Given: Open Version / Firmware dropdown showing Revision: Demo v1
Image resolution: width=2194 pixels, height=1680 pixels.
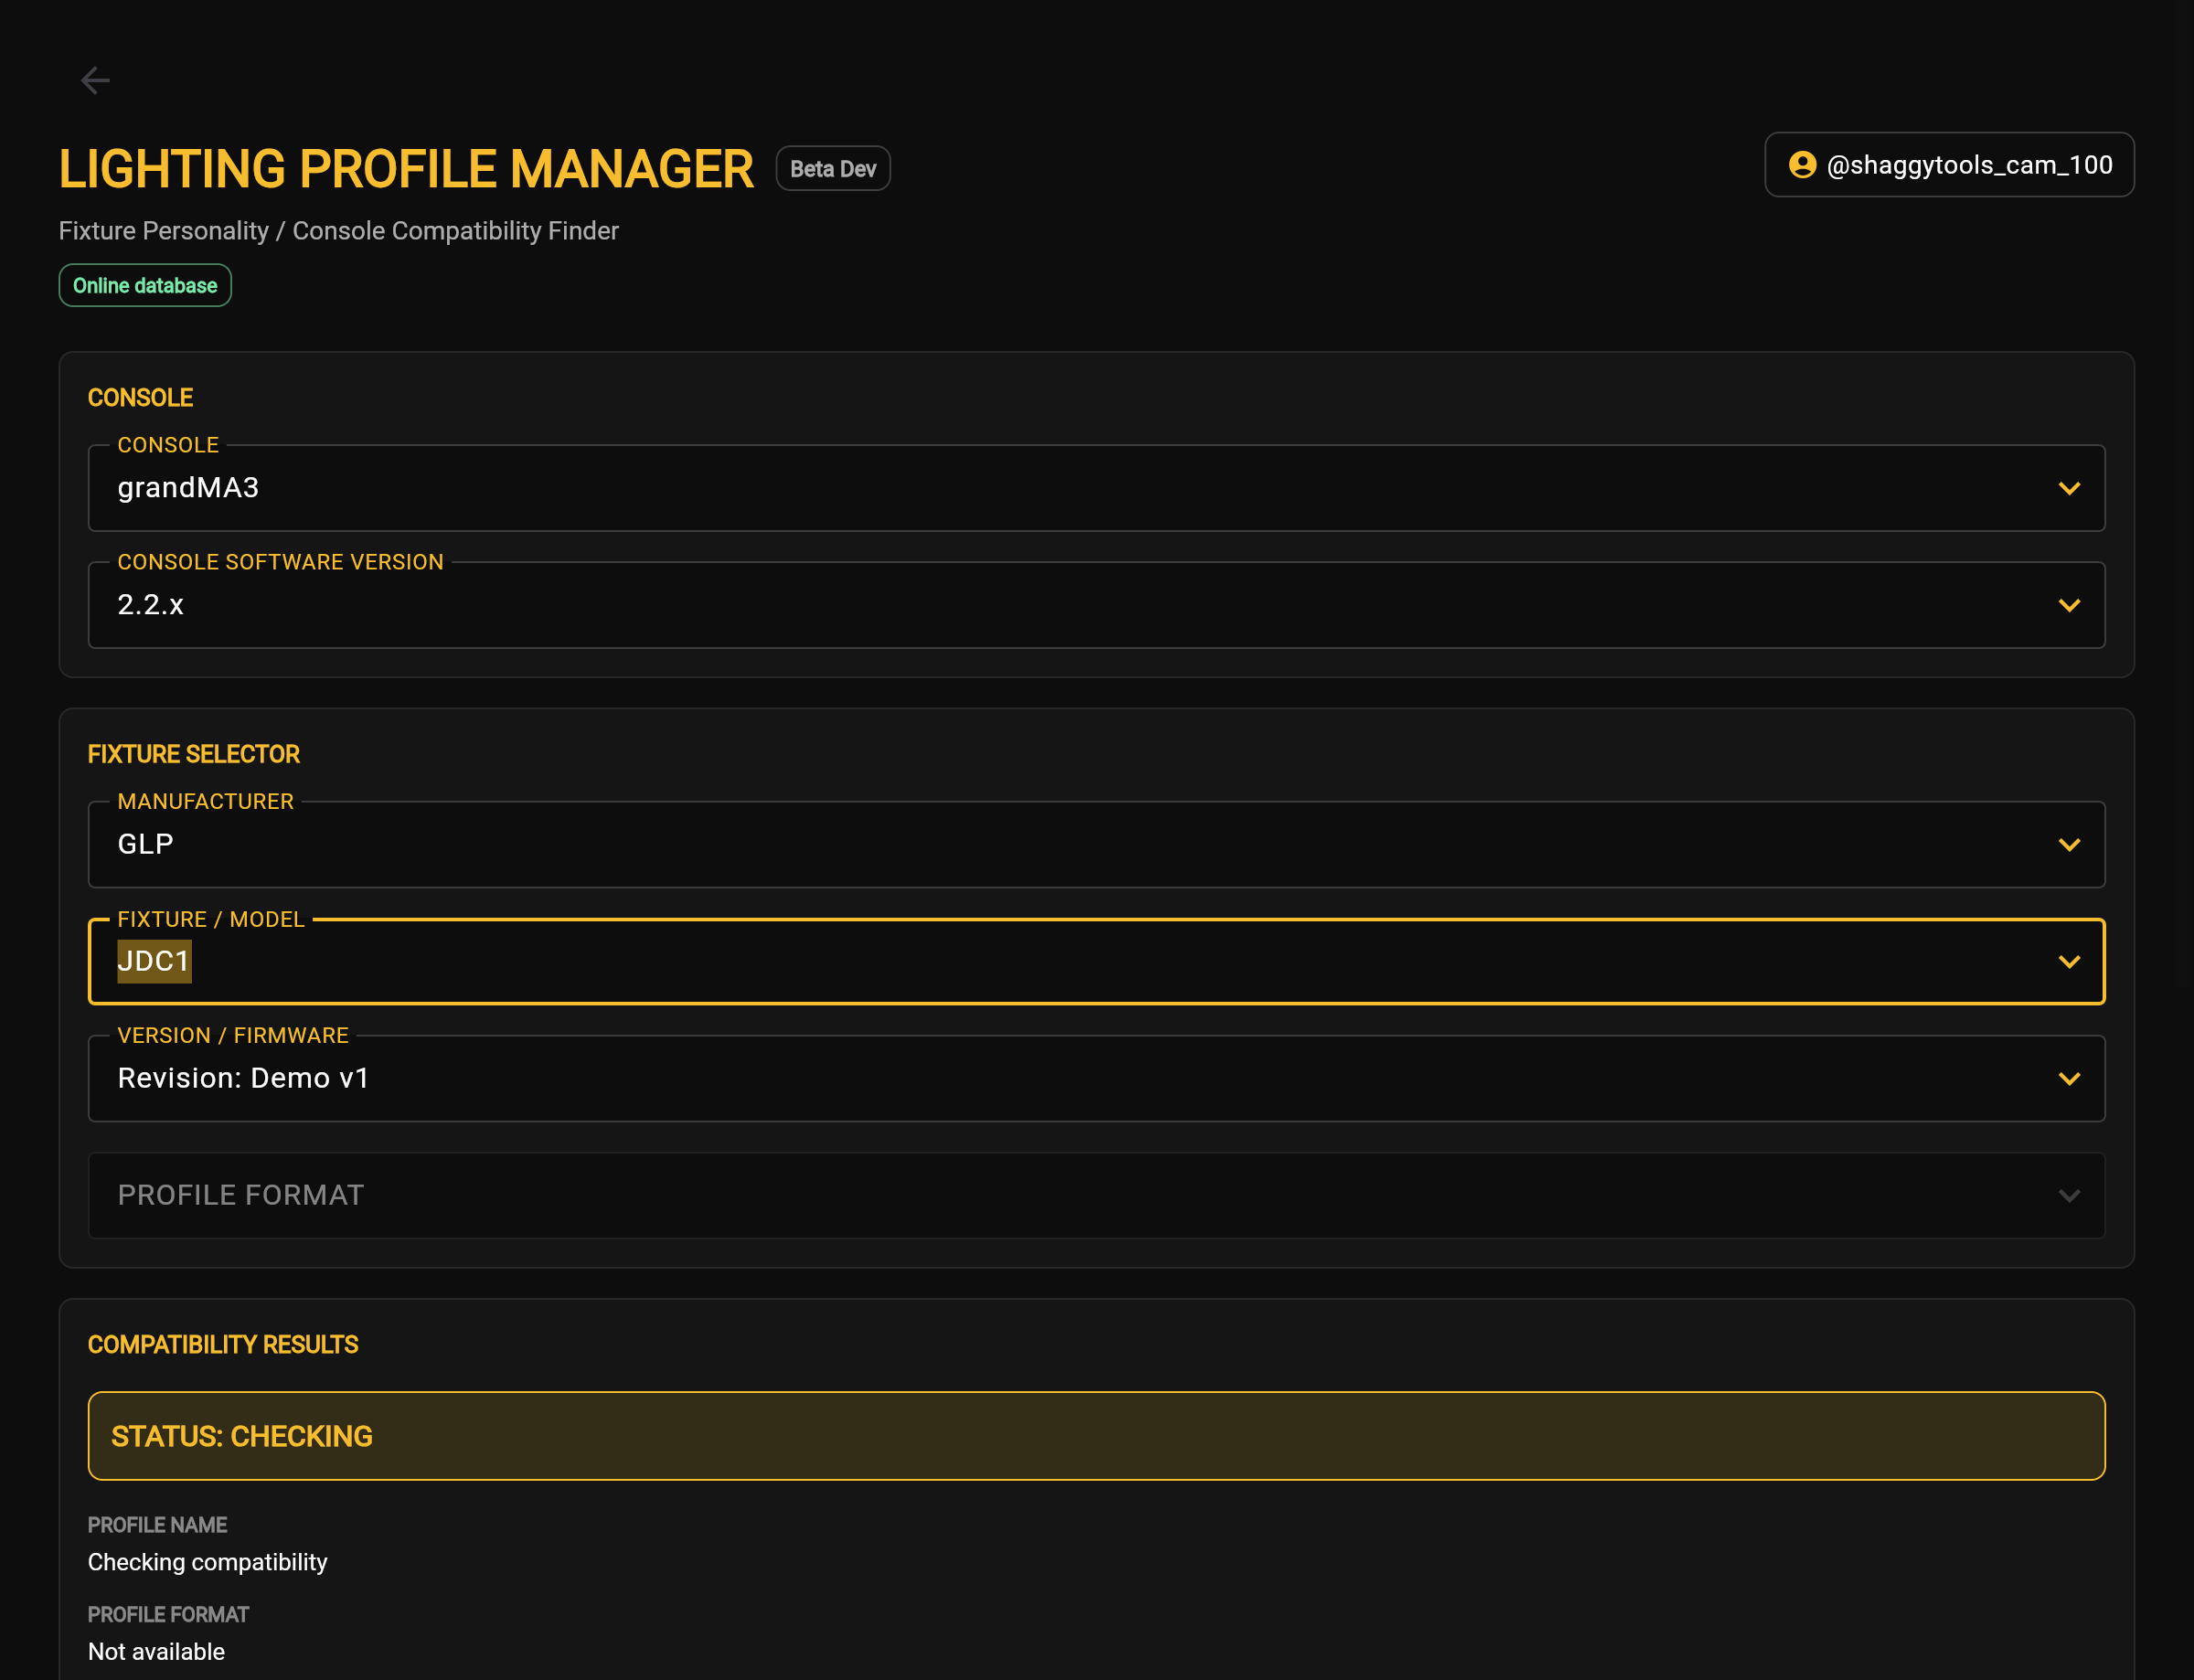Looking at the screenshot, I should pos(1096,1079).
